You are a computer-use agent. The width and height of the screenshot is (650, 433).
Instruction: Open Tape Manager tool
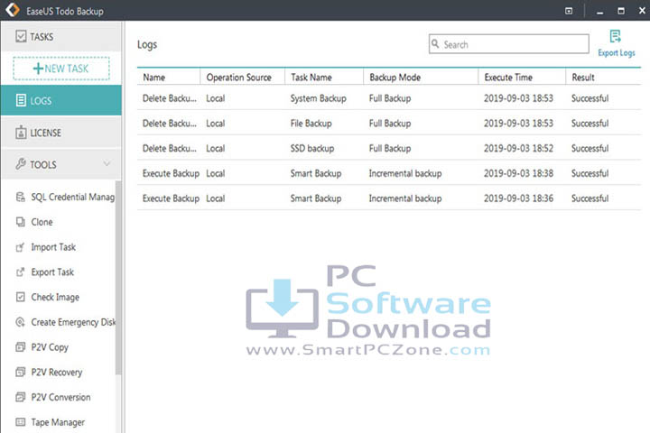[x=58, y=422]
